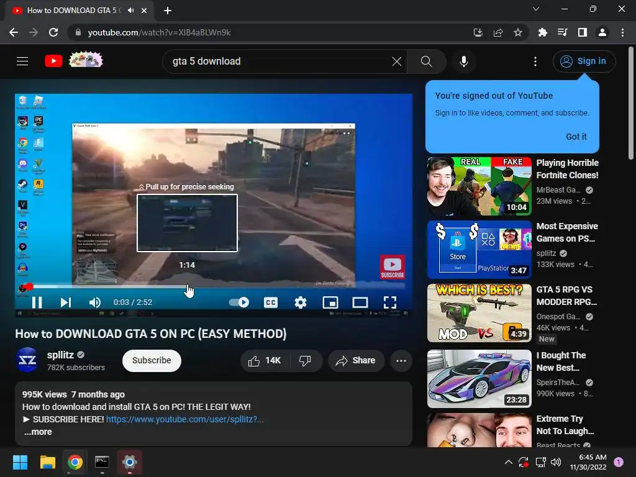Screen dimensions: 636x477
Task: Toggle closed captions CC
Action: tap(271, 302)
